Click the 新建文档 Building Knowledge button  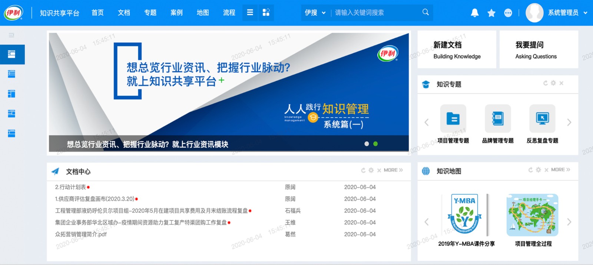457,50
